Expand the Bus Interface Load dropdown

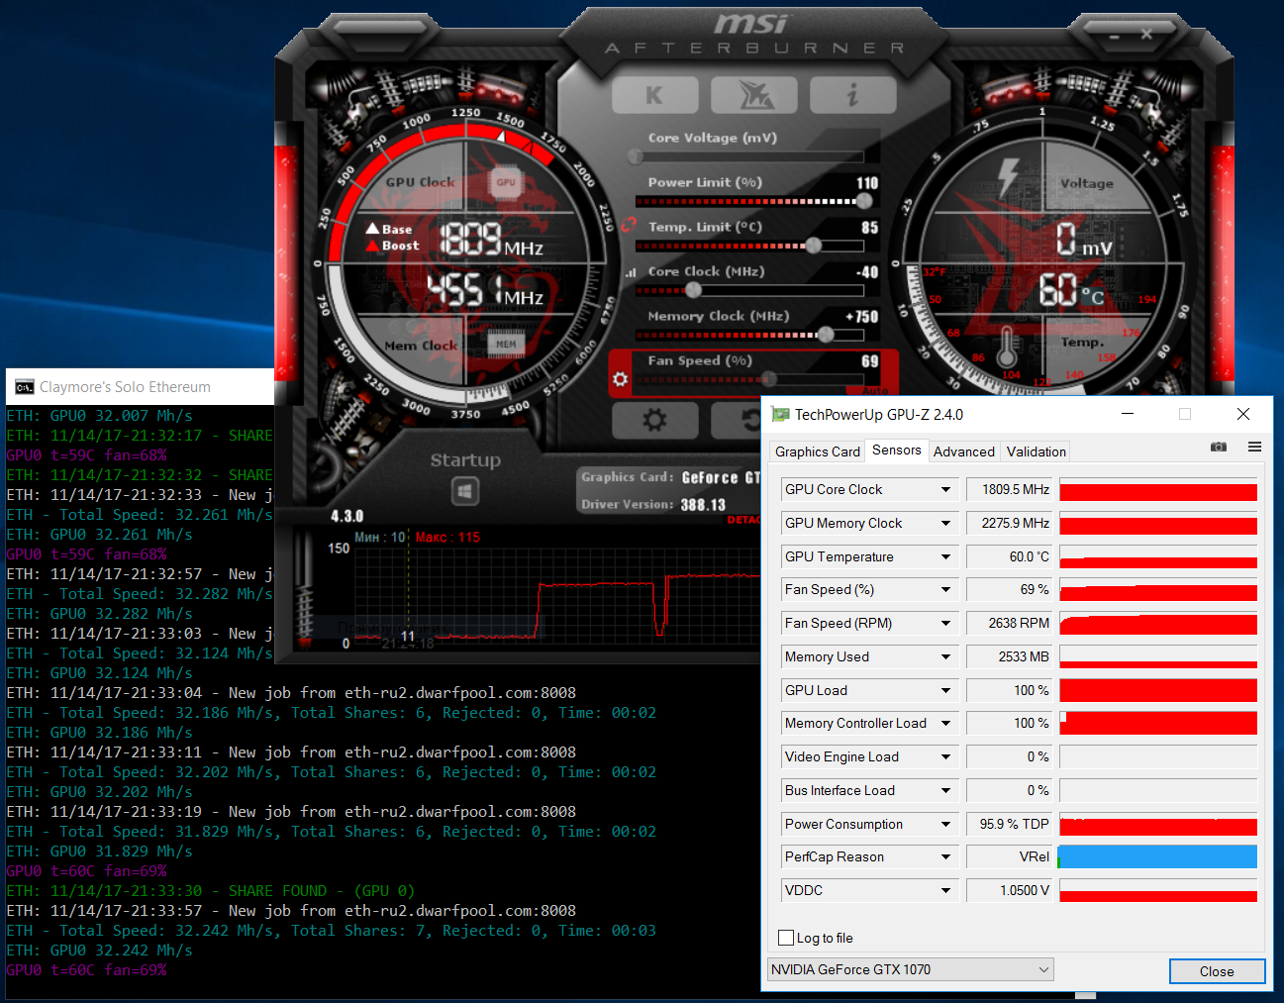click(x=945, y=791)
